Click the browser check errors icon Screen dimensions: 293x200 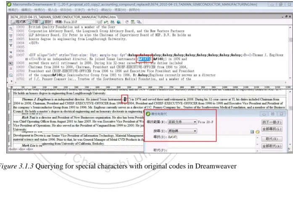coord(100,22)
